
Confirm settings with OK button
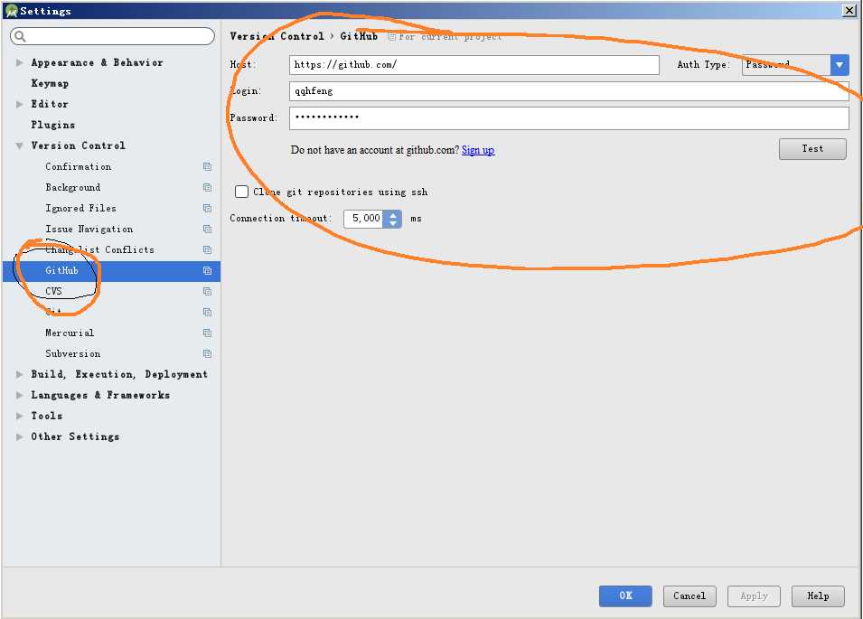pyautogui.click(x=625, y=596)
